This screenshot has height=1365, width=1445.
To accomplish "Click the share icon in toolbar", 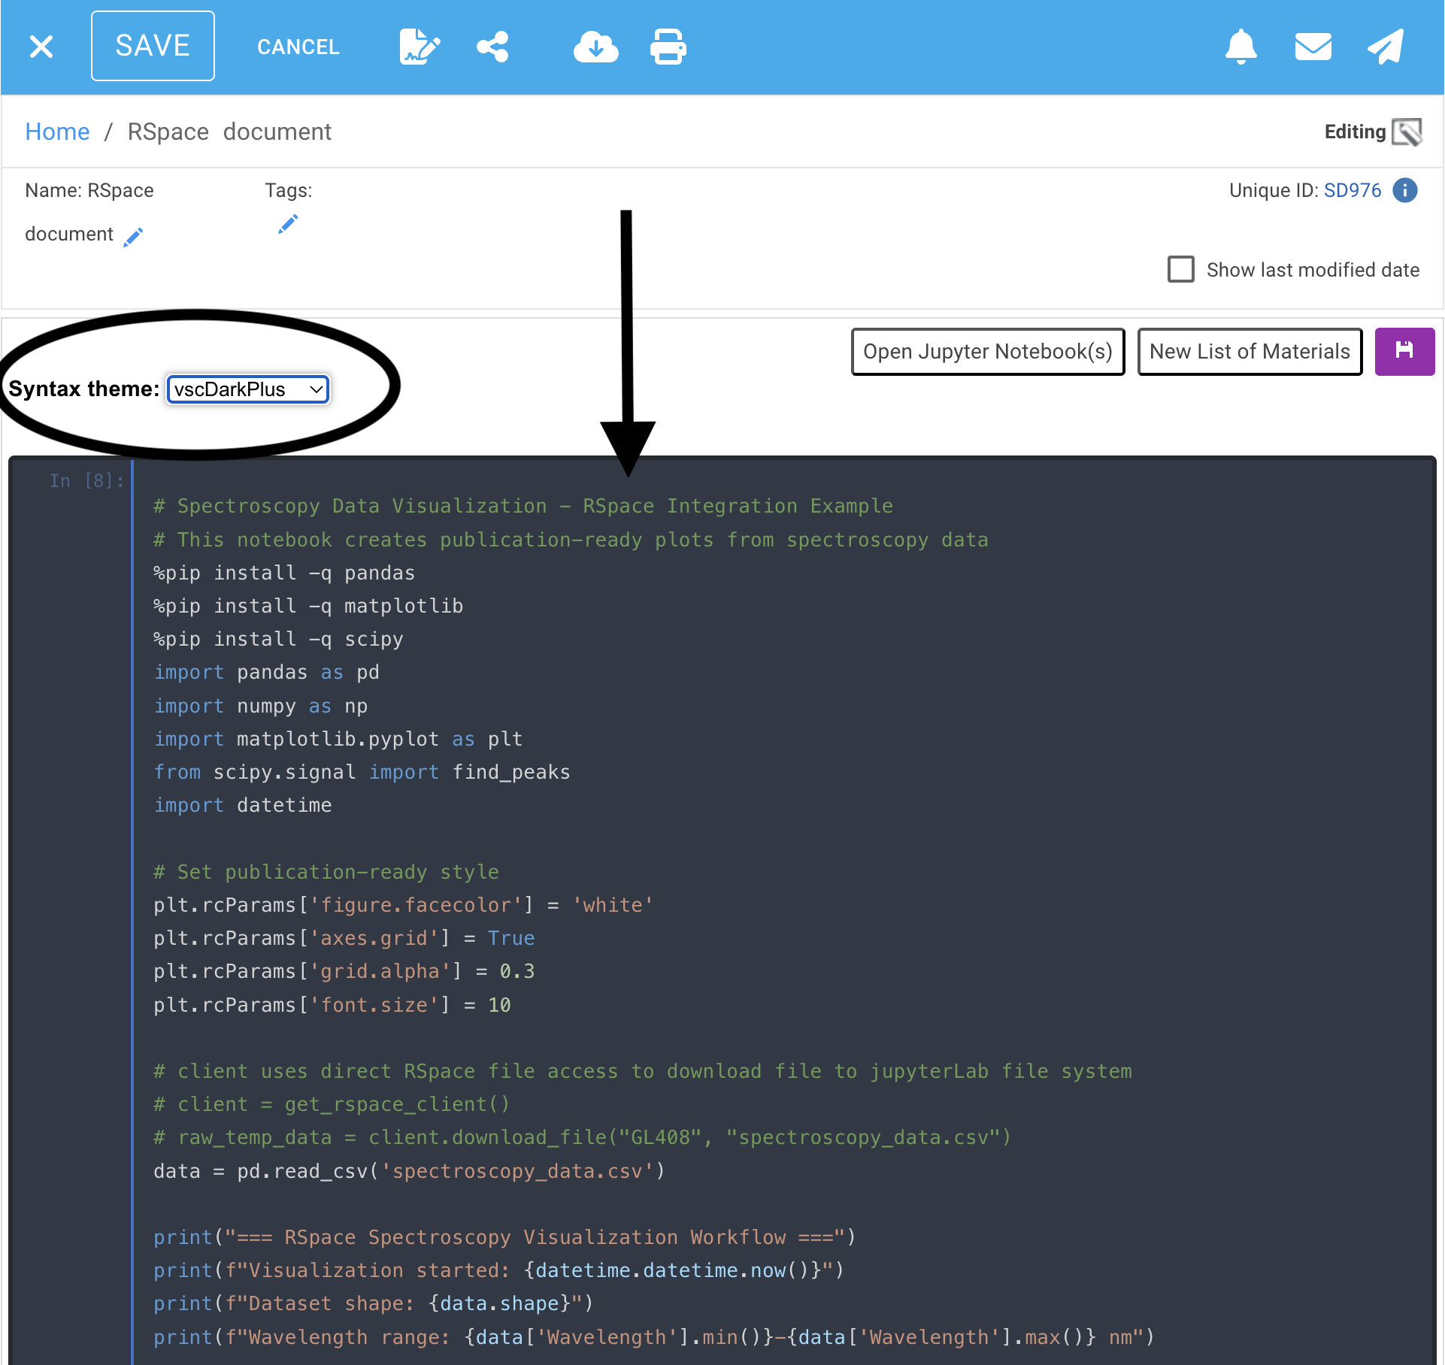I will tap(493, 47).
